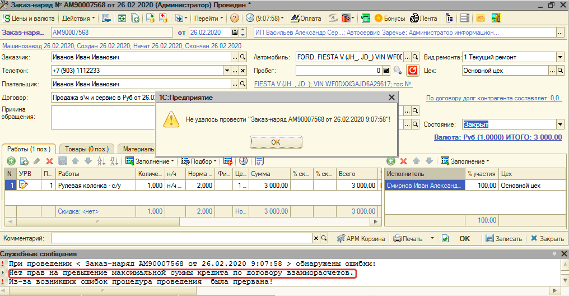Click red delete icon in executors panel
This screenshot has width=569, height=296.
pos(402,161)
